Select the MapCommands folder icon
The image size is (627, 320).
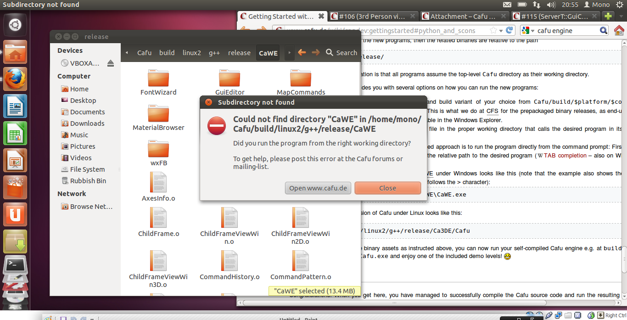pyautogui.click(x=301, y=78)
